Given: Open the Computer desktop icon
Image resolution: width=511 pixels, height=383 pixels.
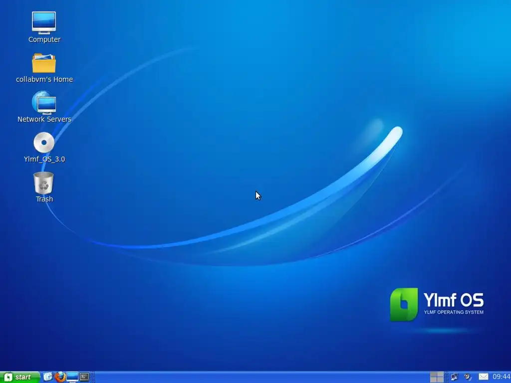Looking at the screenshot, I should point(44,23).
